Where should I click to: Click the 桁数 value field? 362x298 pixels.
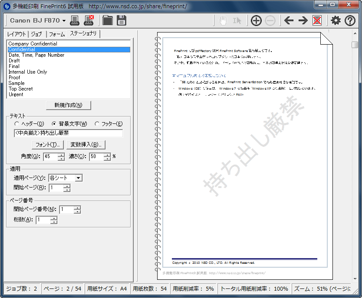tap(43, 220)
